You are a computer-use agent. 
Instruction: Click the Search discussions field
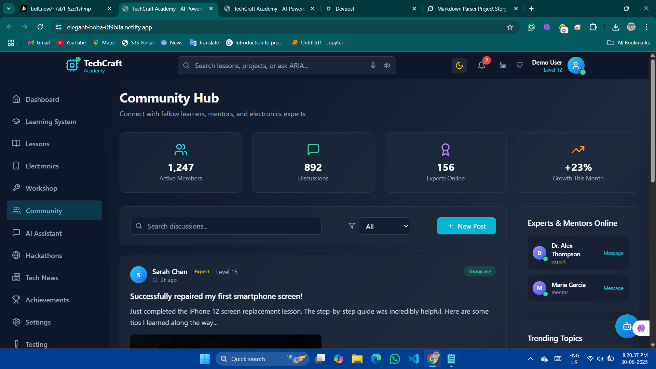point(225,226)
